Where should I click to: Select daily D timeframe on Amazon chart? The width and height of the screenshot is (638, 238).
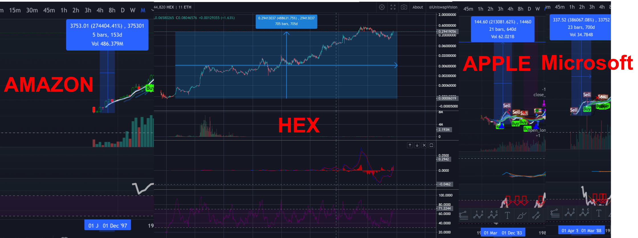(x=123, y=10)
